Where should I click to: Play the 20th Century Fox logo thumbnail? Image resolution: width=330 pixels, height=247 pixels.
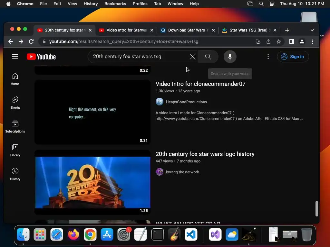coord(92,182)
